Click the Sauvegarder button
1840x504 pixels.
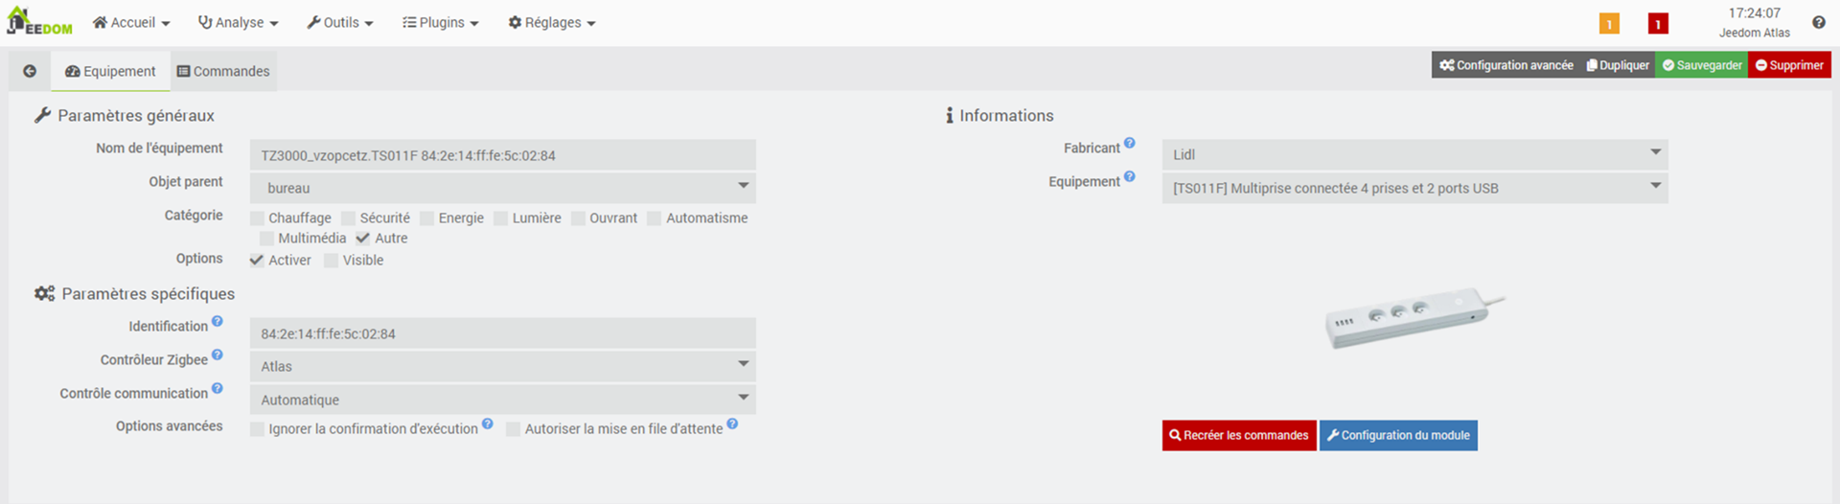tap(1702, 65)
